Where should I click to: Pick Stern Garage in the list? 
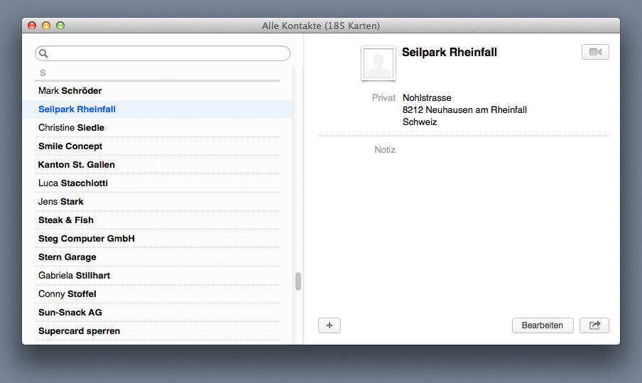(158, 257)
